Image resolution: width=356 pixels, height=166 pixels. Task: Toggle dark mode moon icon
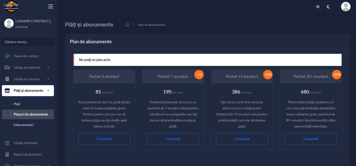point(328,7)
